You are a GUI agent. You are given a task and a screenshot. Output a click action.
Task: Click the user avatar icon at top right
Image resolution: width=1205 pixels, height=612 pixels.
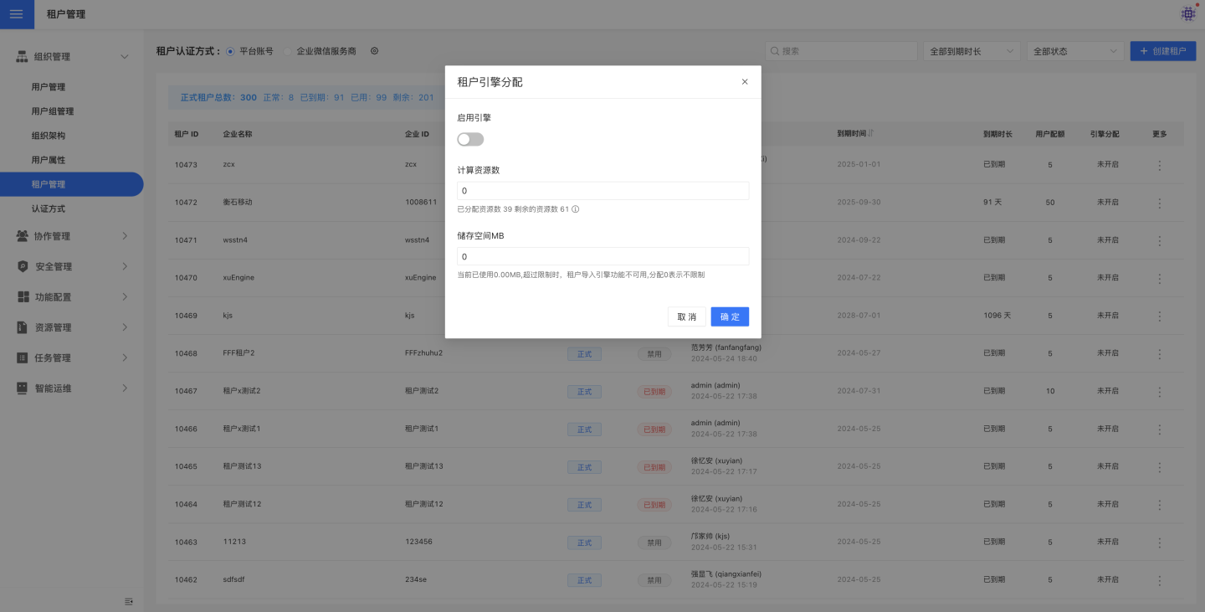[x=1188, y=13]
